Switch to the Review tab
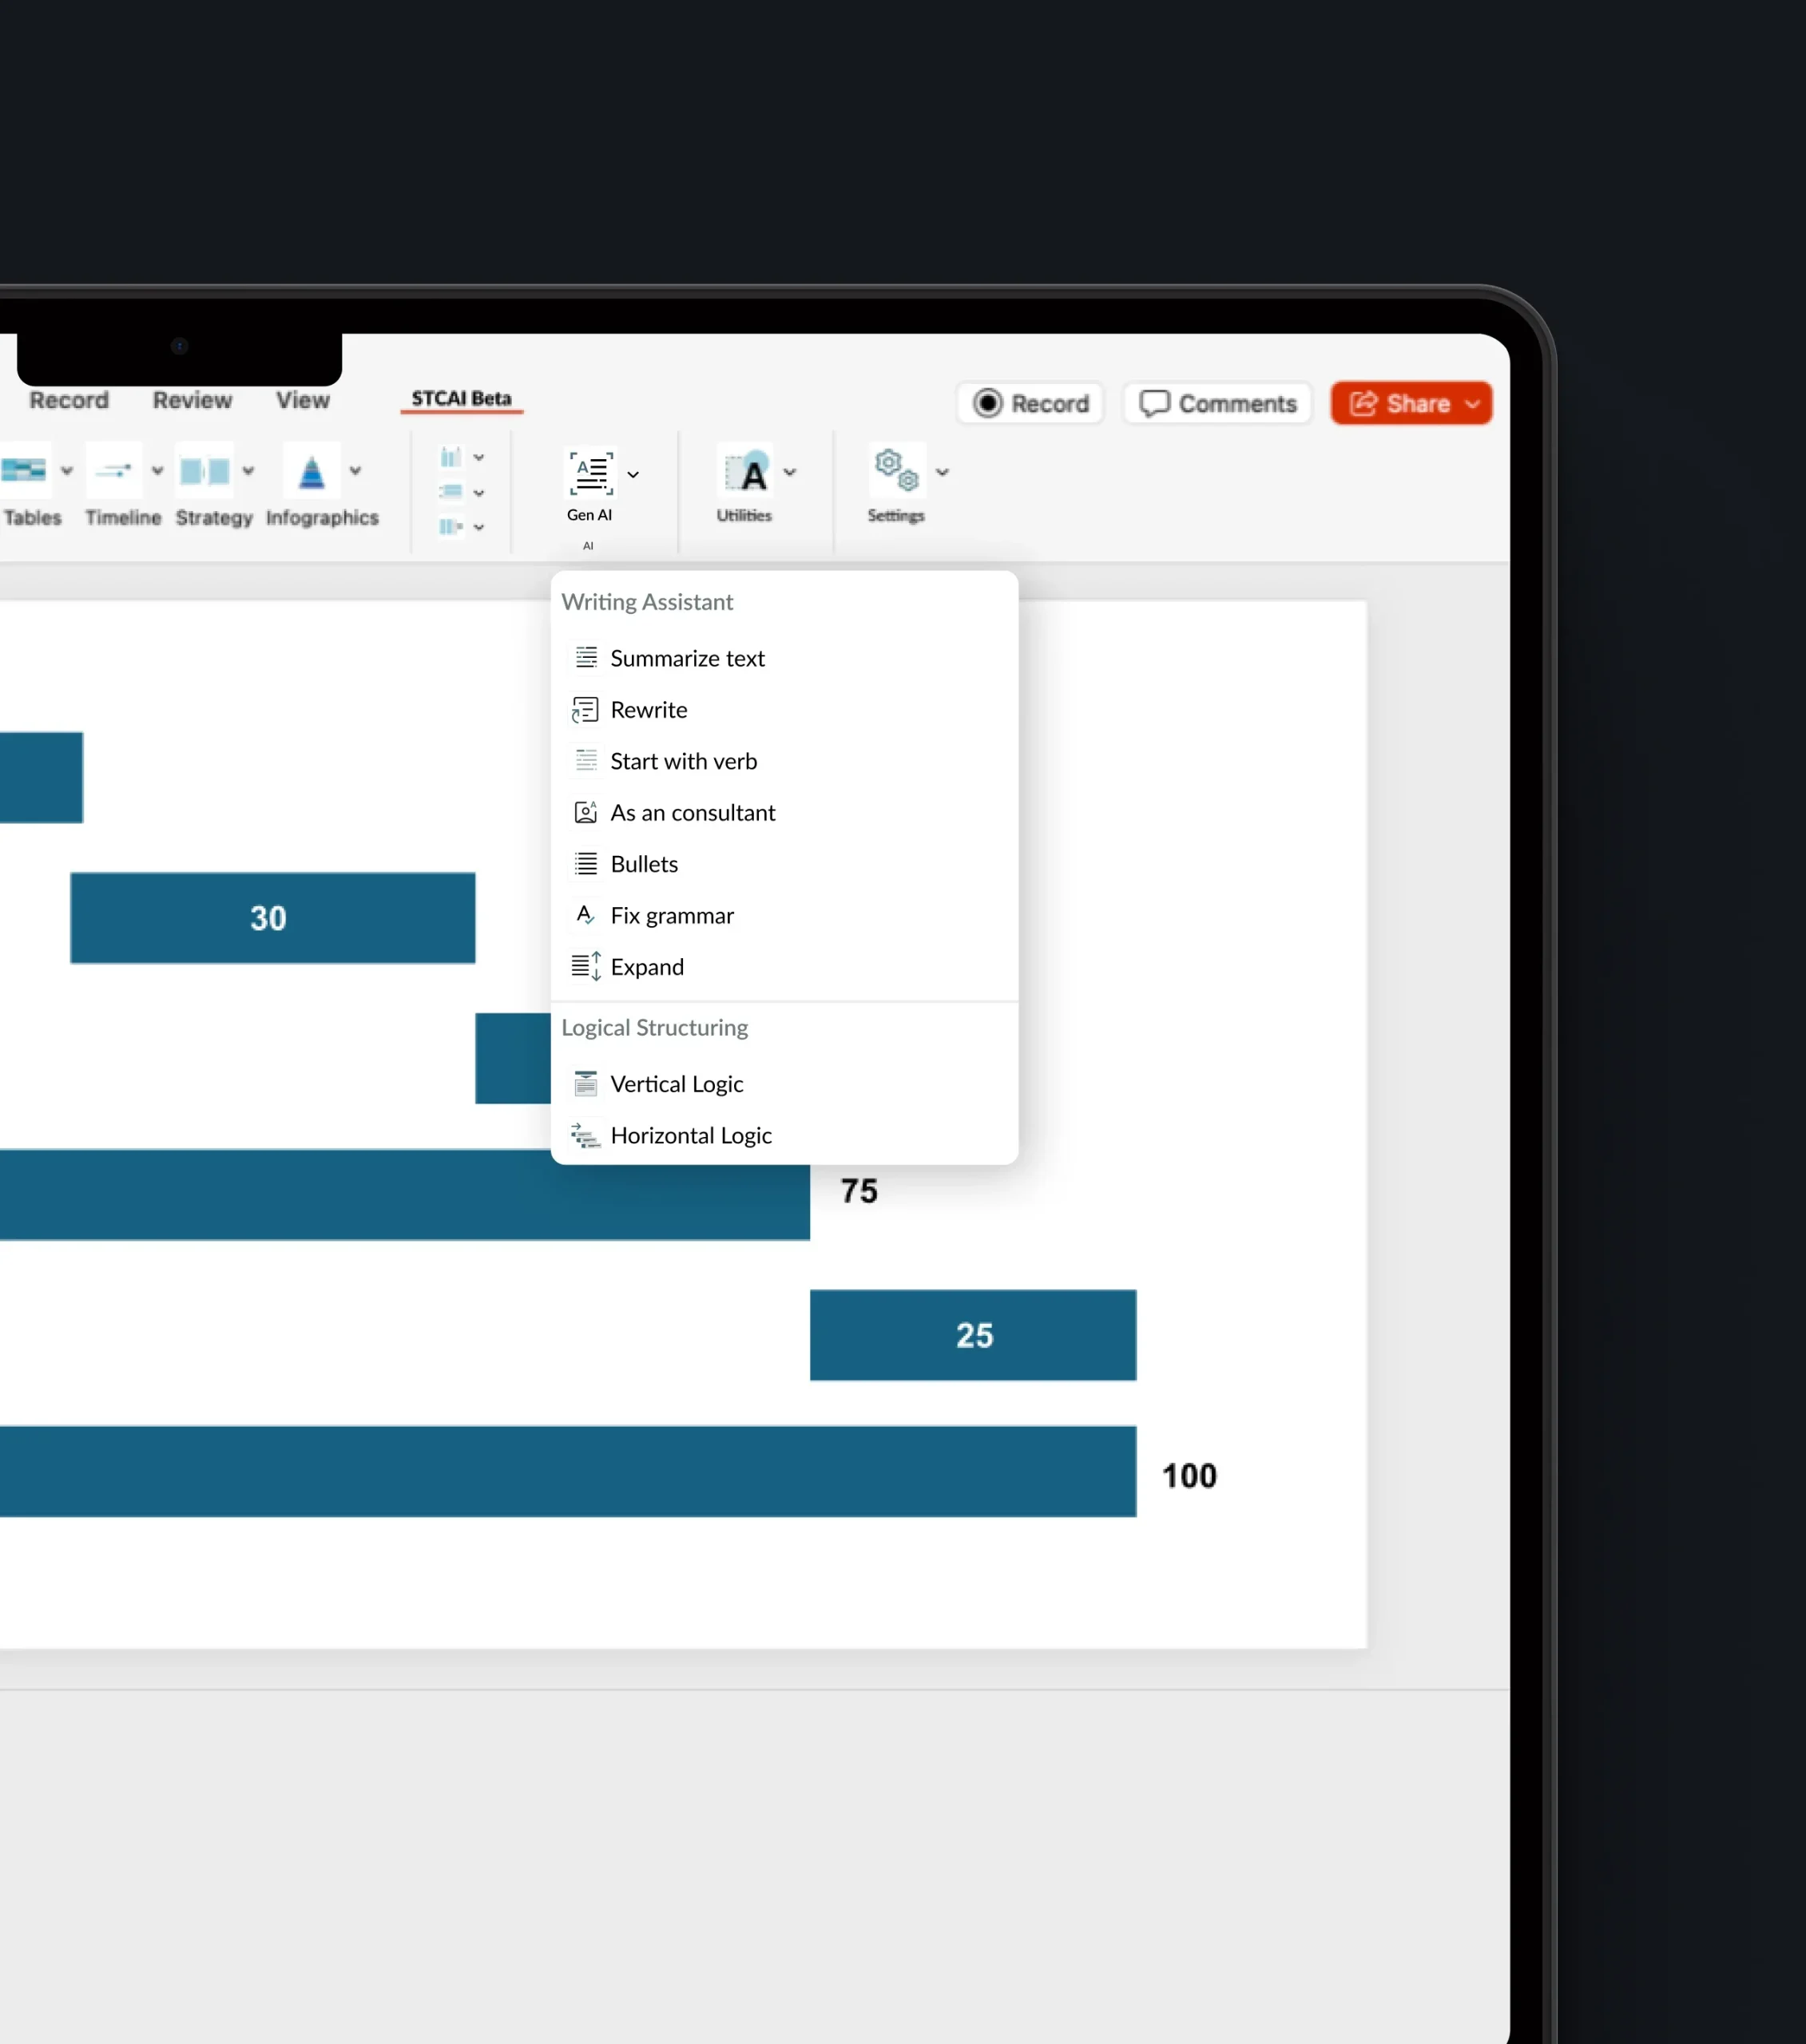Image resolution: width=1806 pixels, height=2044 pixels. tap(193, 400)
